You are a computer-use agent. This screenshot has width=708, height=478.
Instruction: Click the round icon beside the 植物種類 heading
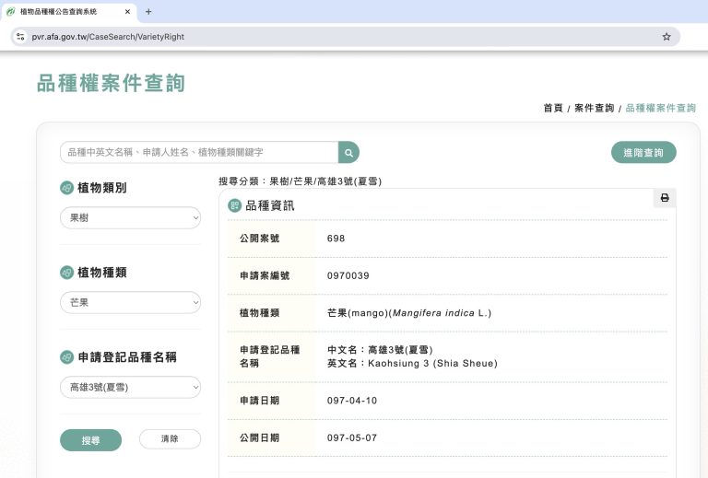click(66, 273)
